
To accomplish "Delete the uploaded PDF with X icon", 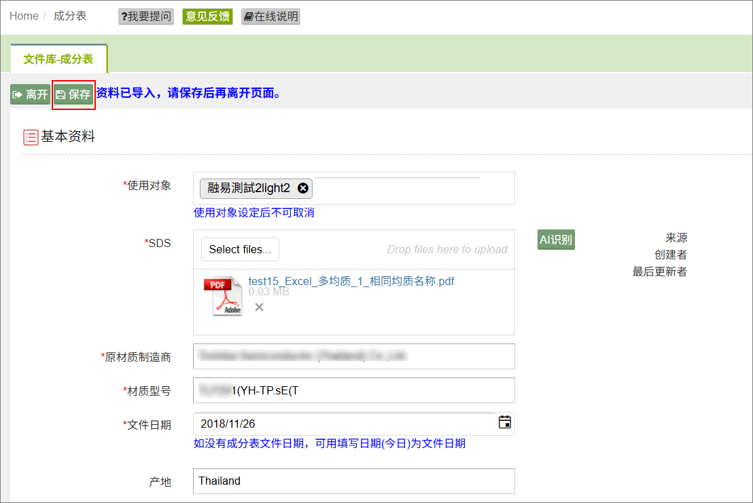I will click(260, 307).
